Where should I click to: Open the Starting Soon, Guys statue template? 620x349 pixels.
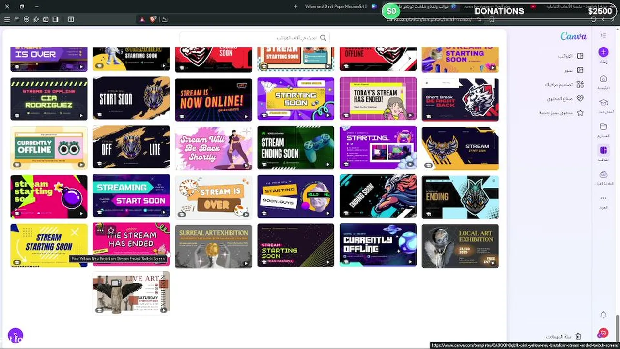click(295, 196)
